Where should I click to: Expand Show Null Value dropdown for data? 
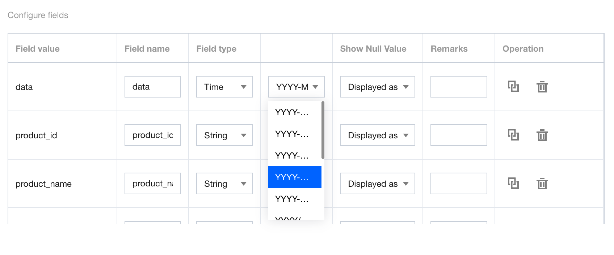tap(377, 87)
